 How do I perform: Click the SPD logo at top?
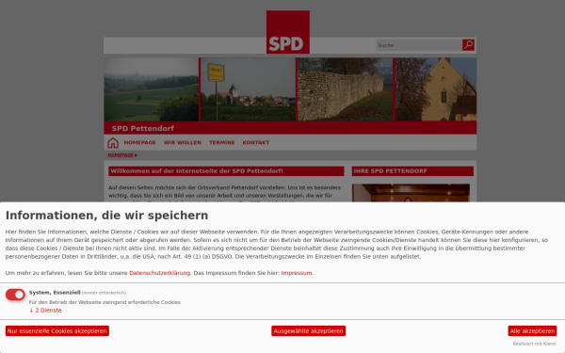[288, 32]
